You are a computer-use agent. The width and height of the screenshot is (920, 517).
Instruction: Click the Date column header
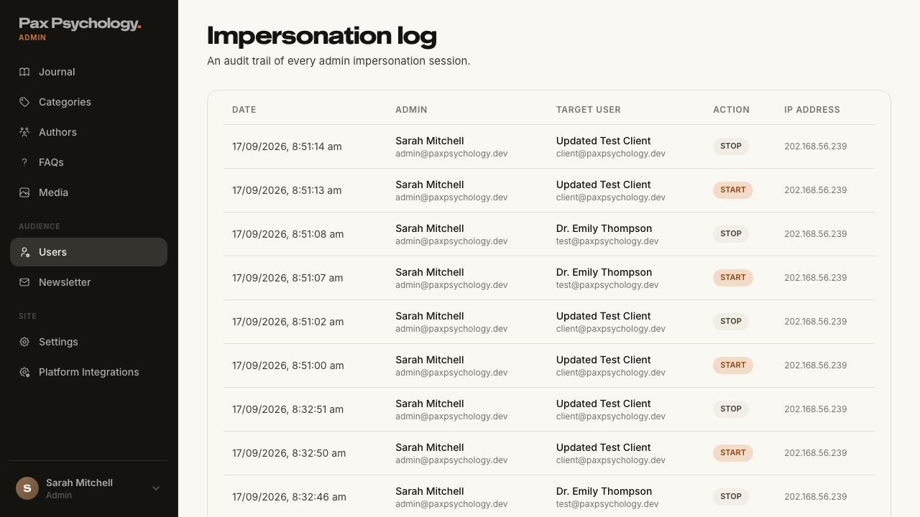tap(244, 110)
